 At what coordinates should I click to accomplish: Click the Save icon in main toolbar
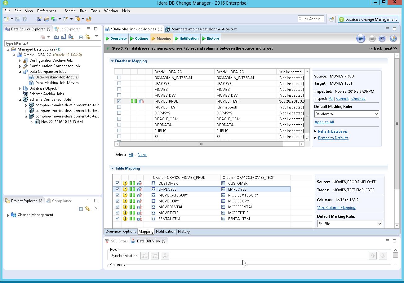tap(18, 19)
